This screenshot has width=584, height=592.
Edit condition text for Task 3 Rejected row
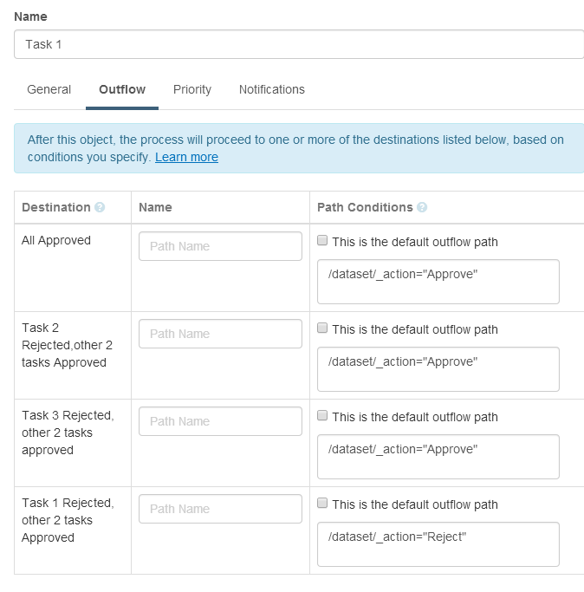438,457
